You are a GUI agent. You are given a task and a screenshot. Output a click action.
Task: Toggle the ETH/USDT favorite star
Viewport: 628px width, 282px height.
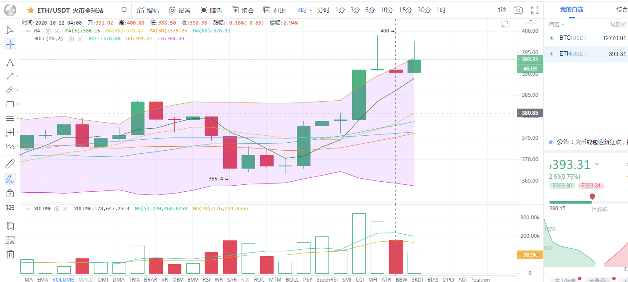tap(31, 10)
